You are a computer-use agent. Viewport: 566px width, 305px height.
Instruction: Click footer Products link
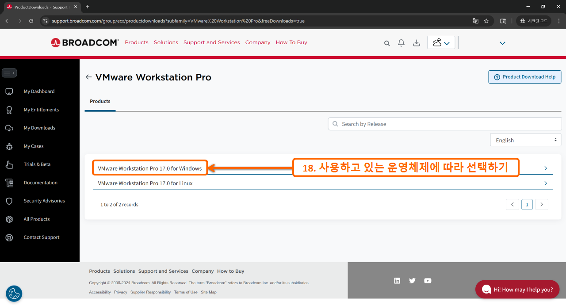[99, 271]
